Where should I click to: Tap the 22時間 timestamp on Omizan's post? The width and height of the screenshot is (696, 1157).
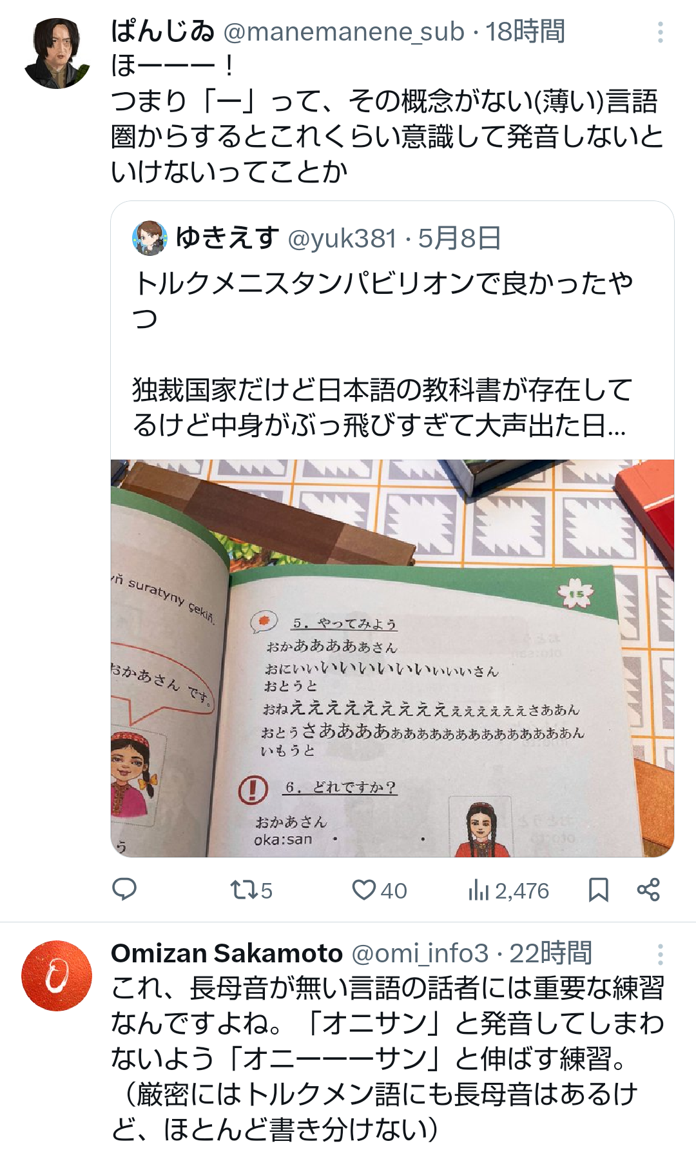551,954
